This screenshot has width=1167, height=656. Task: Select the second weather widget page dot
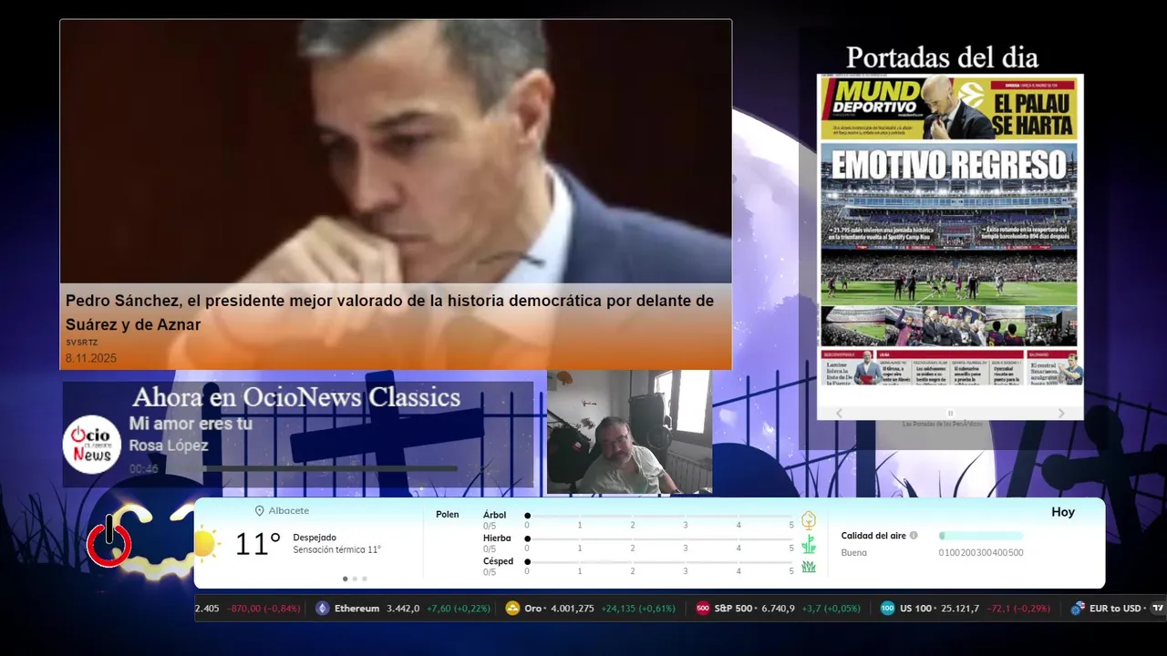tap(355, 579)
